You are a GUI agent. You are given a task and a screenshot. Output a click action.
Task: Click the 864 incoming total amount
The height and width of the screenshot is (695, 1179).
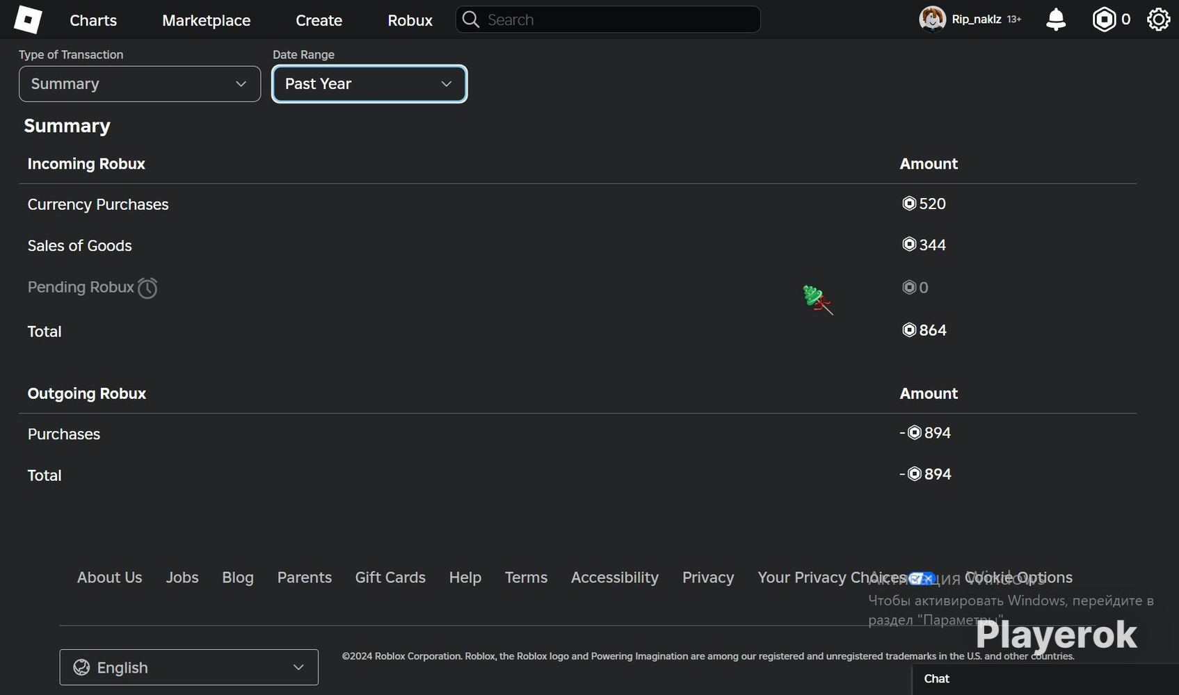(924, 330)
